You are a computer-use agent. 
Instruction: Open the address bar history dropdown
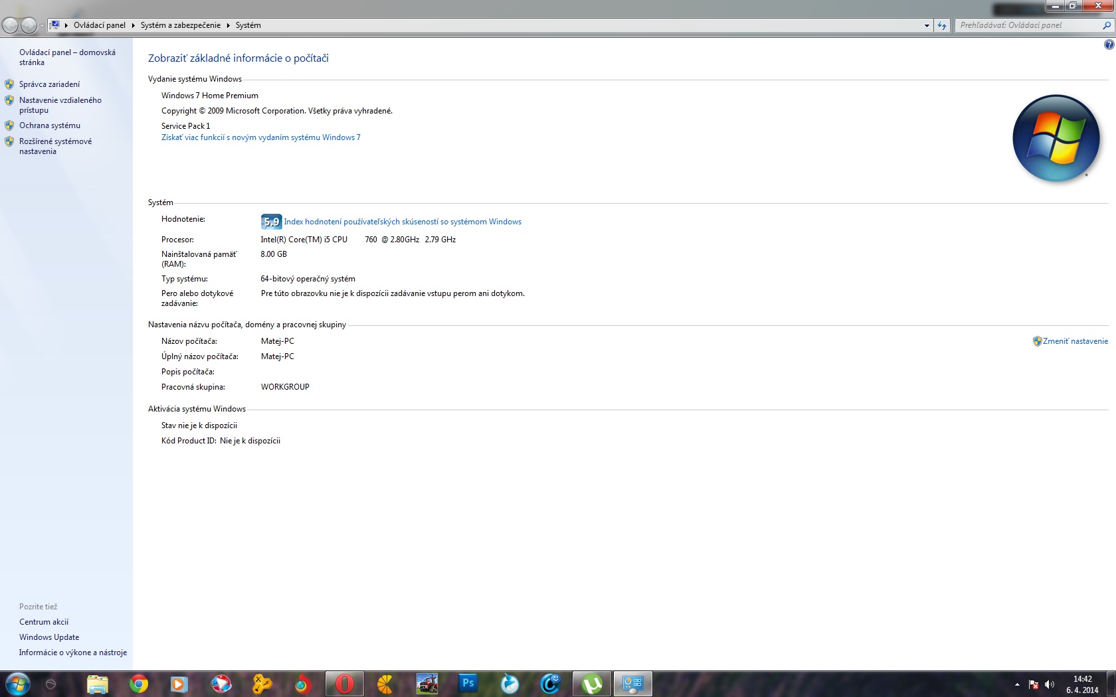pos(927,25)
